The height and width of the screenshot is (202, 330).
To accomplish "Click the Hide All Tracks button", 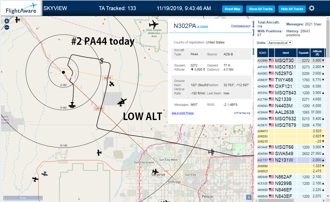I will (292, 9).
